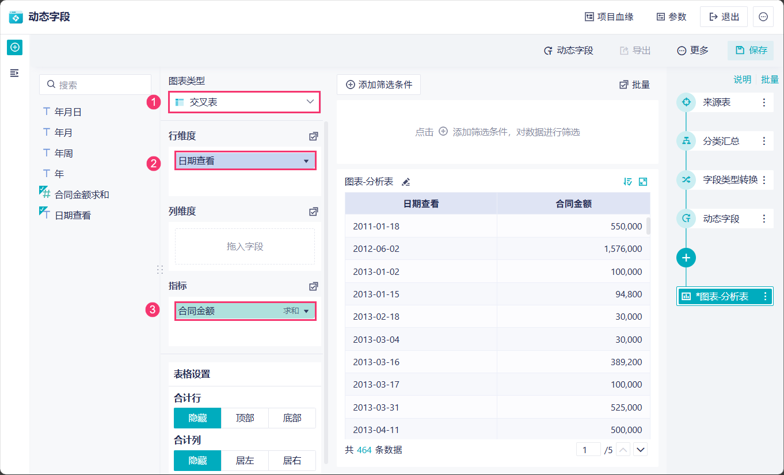
Task: Click the edit icon beside 图表-分析表 title
Action: [x=406, y=182]
